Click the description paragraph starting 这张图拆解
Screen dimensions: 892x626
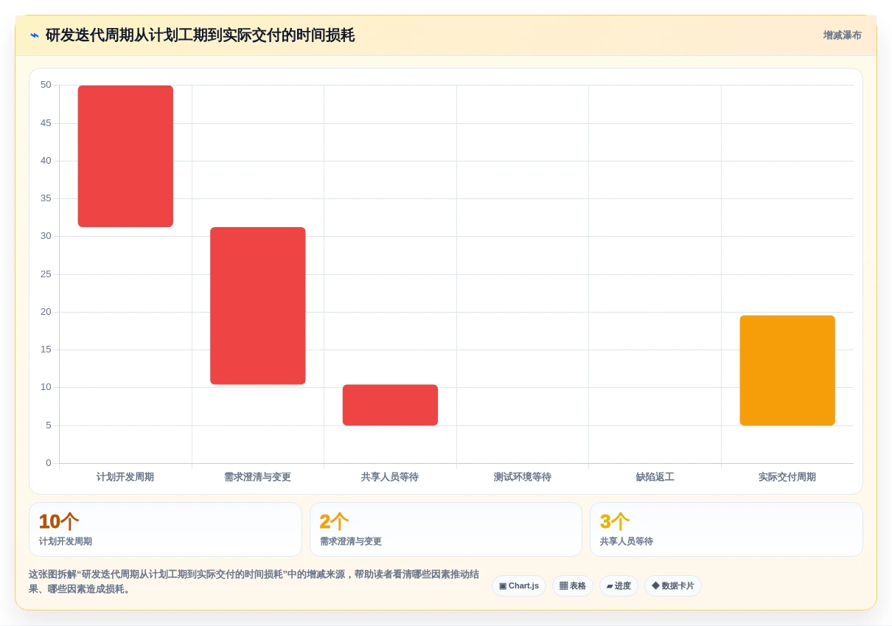click(254, 582)
